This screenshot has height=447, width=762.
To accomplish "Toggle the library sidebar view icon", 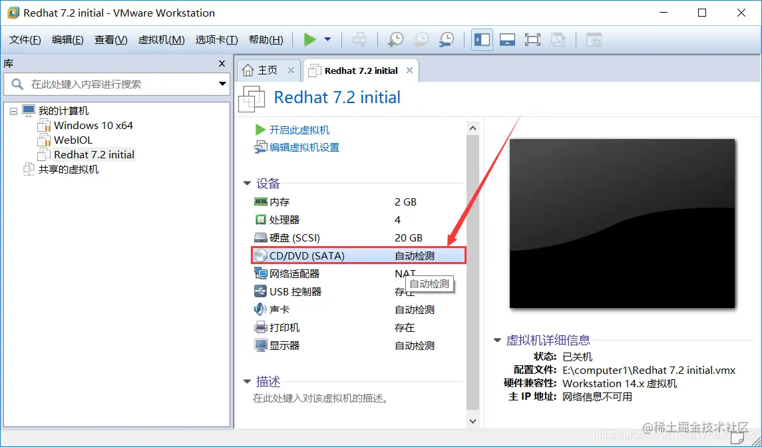I will pos(482,39).
